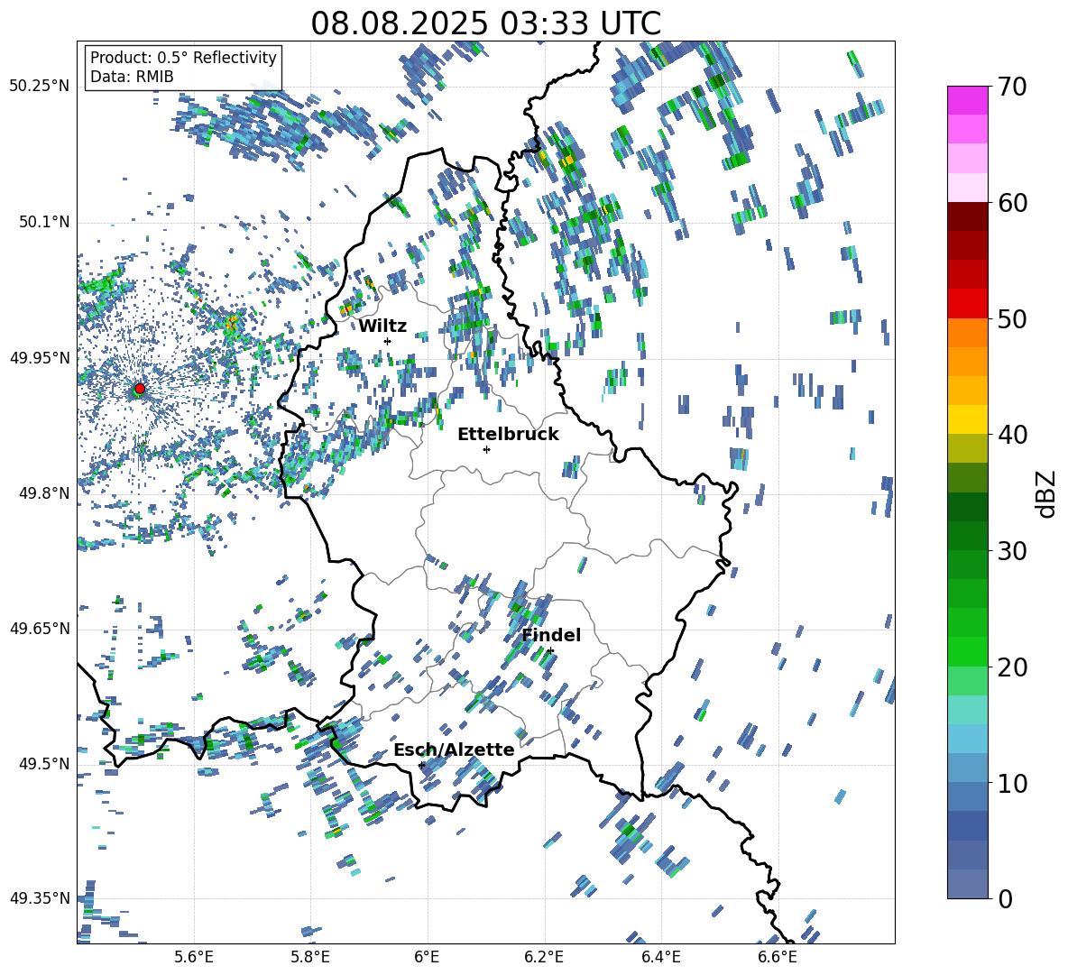Image resolution: width=1068 pixels, height=975 pixels.
Task: Click the bright green colorbar segment just above 20
Action: (x=967, y=651)
